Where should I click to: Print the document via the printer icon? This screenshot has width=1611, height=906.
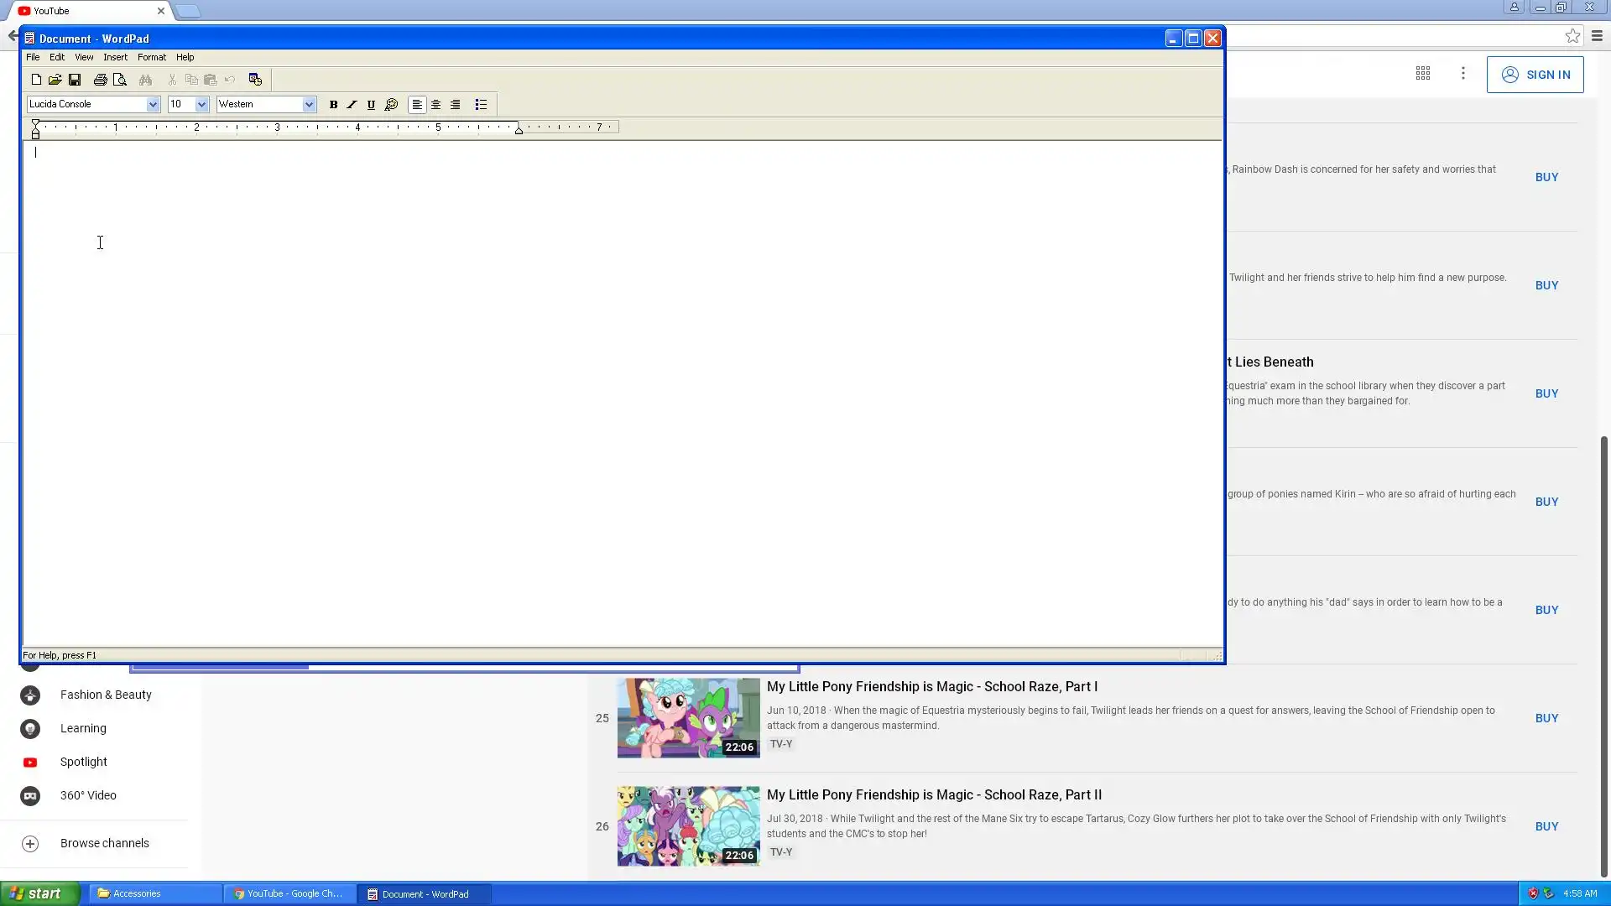[x=101, y=80]
